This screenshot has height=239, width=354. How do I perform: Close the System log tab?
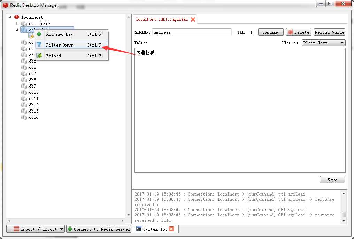[171, 229]
